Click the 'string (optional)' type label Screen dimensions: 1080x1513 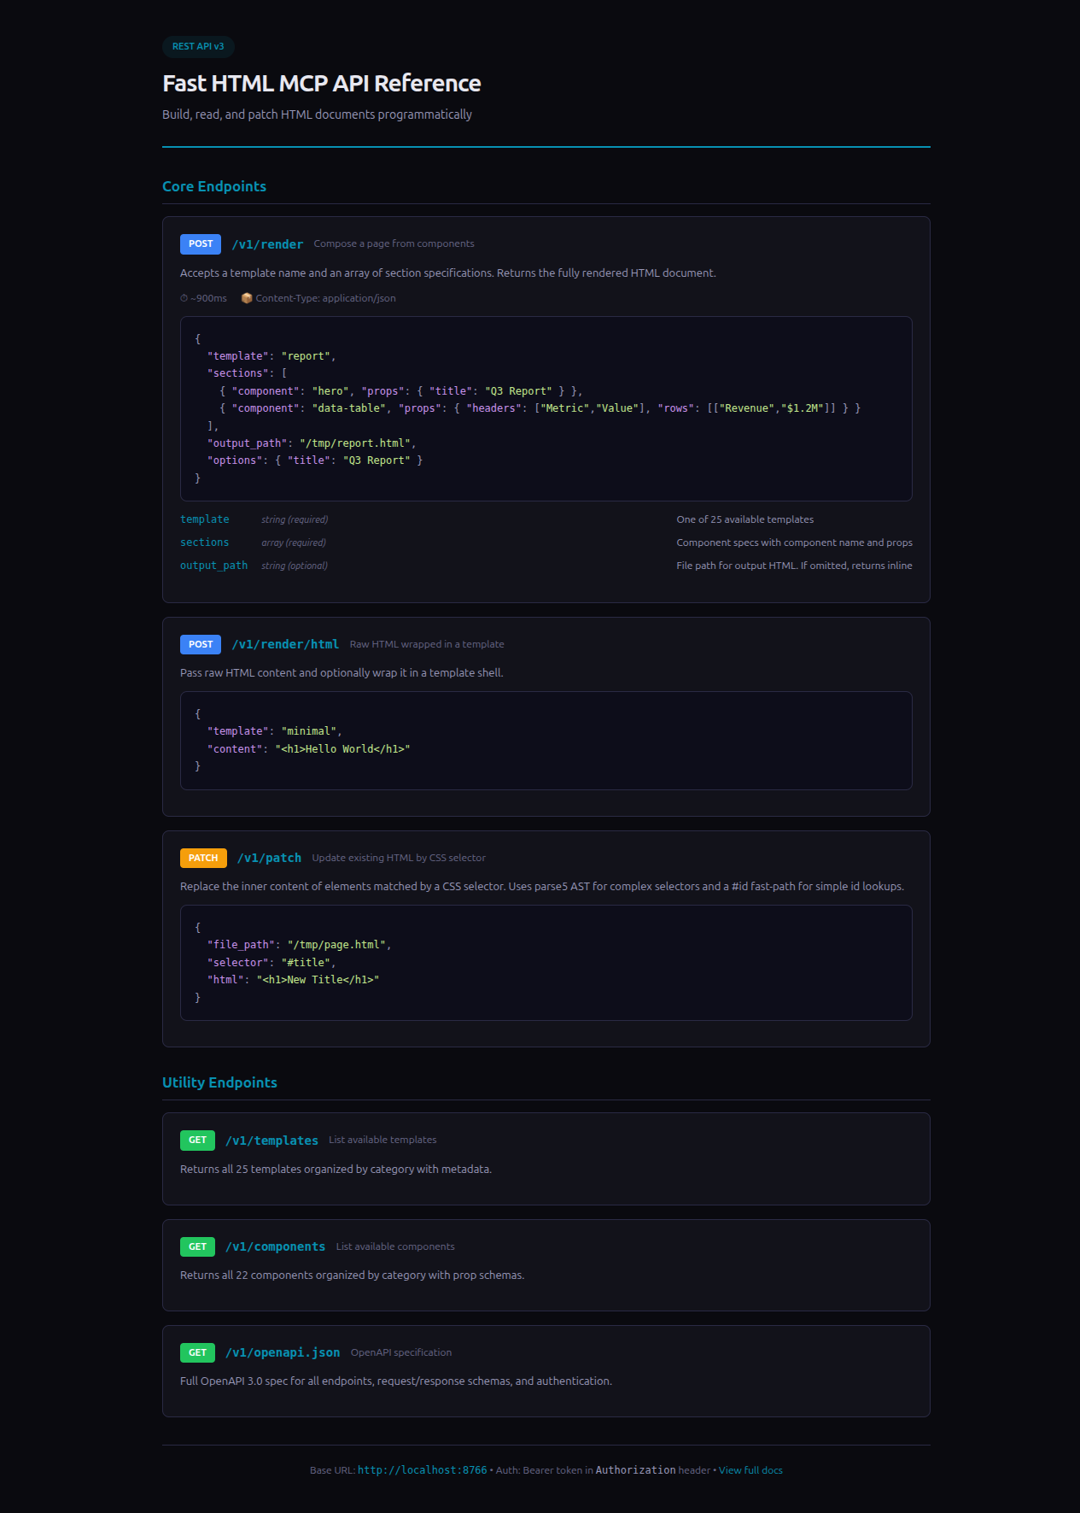295,566
